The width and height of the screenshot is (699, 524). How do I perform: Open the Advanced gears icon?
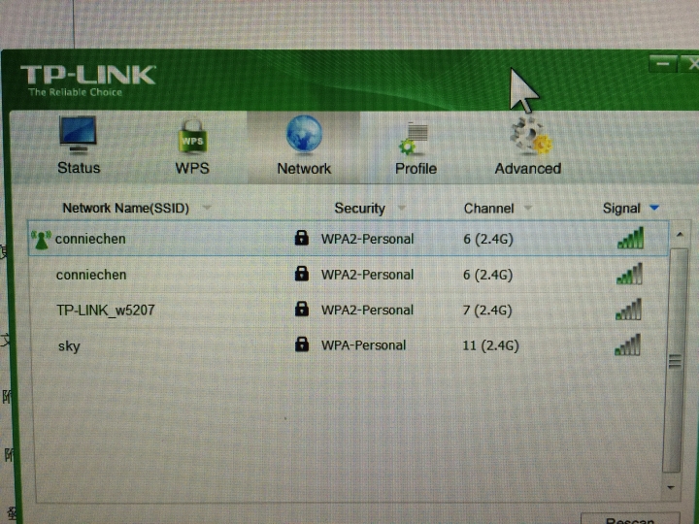coord(531,136)
